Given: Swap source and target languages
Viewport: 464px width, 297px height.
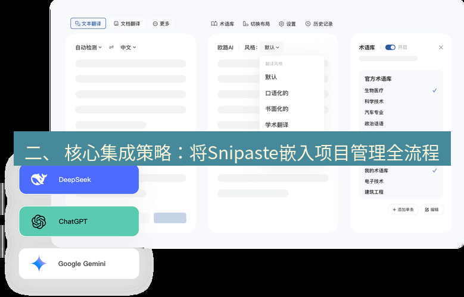Looking at the screenshot, I should click(x=111, y=48).
